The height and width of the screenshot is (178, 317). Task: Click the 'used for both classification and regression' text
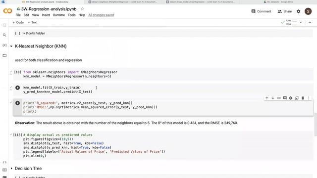pos(49,60)
